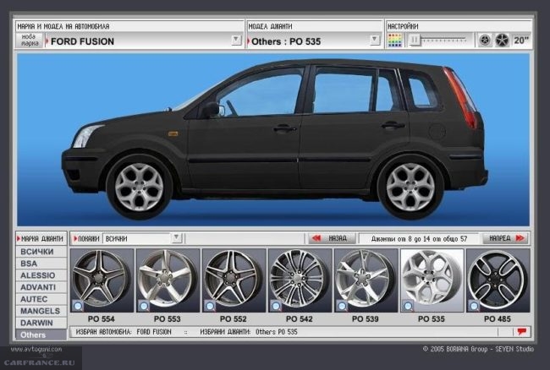Click the МОДЕЛ ДЖАНТИ header label
The image size is (550, 370).
pyautogui.click(x=270, y=26)
